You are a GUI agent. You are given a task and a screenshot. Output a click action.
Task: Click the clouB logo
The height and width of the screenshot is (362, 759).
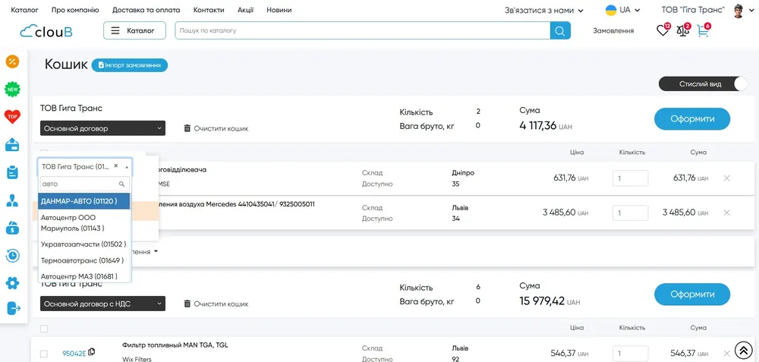[46, 30]
